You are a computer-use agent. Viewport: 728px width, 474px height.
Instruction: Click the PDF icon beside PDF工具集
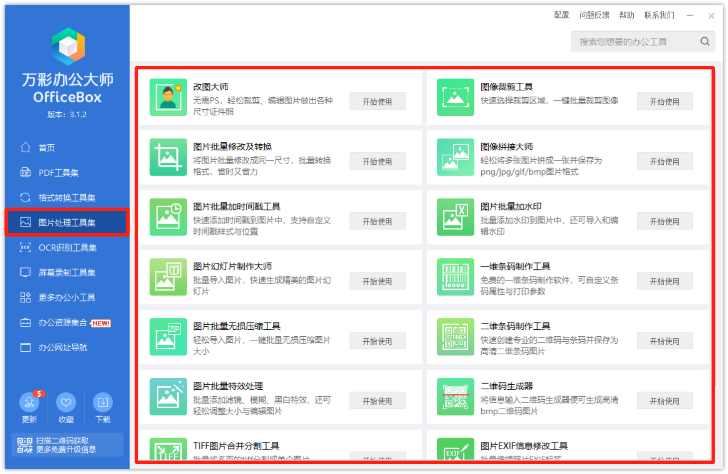pyautogui.click(x=25, y=172)
